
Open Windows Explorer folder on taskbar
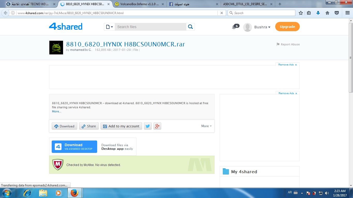[43, 193]
